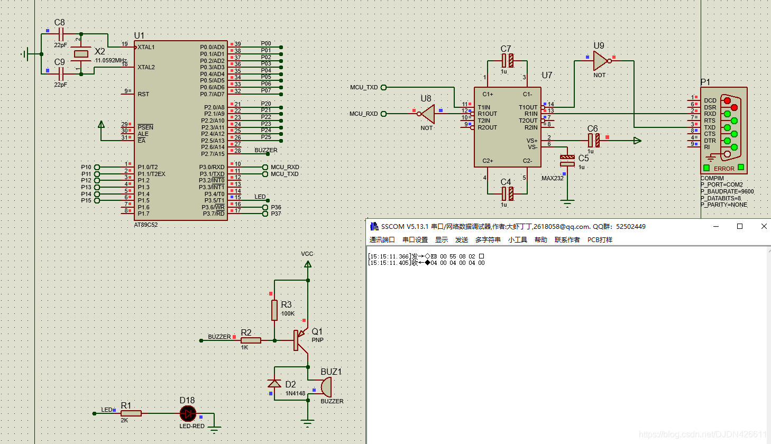Screen dimensions: 771x444
Task: Click the MCU_TXD terminal near MAX232
Action: pos(384,87)
